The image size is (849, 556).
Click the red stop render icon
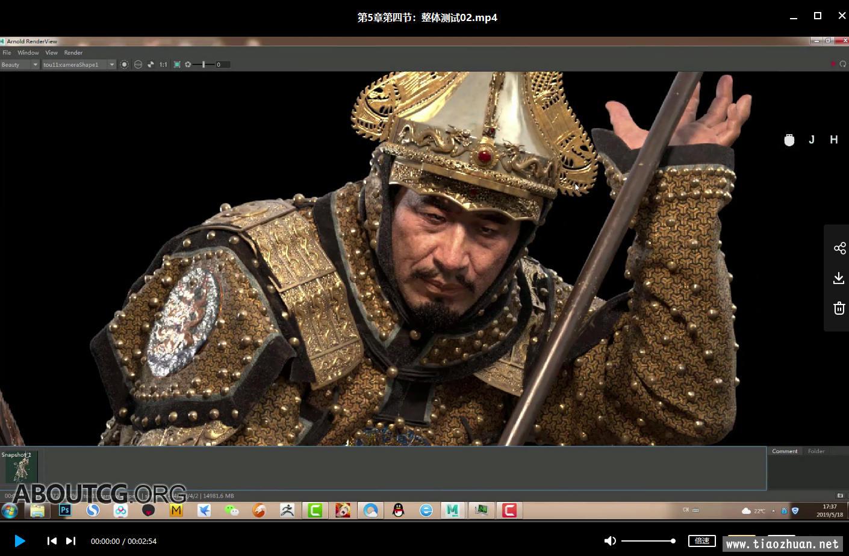833,64
